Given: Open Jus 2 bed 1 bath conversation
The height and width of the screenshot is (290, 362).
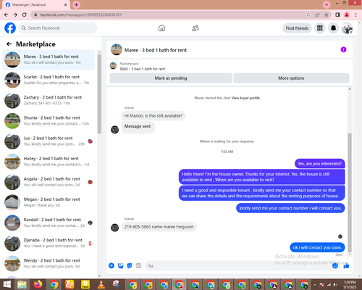Looking at the screenshot, I should tap(49, 141).
